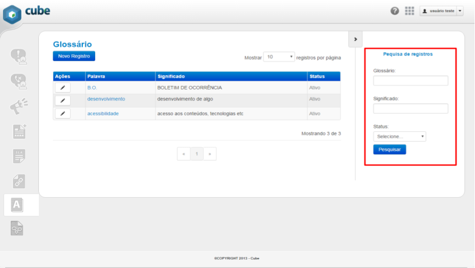
Task: Click the Cube logo icon
Action: 12,14
